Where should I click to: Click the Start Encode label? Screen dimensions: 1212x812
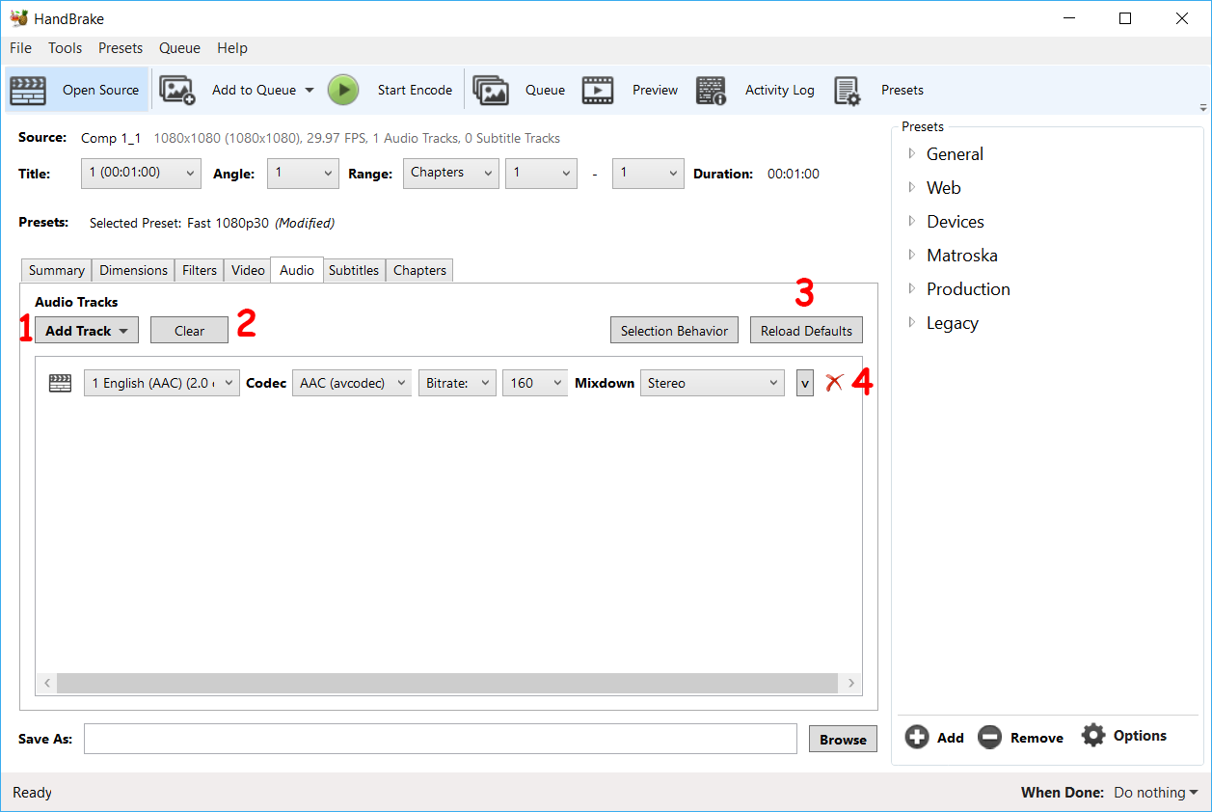click(415, 90)
